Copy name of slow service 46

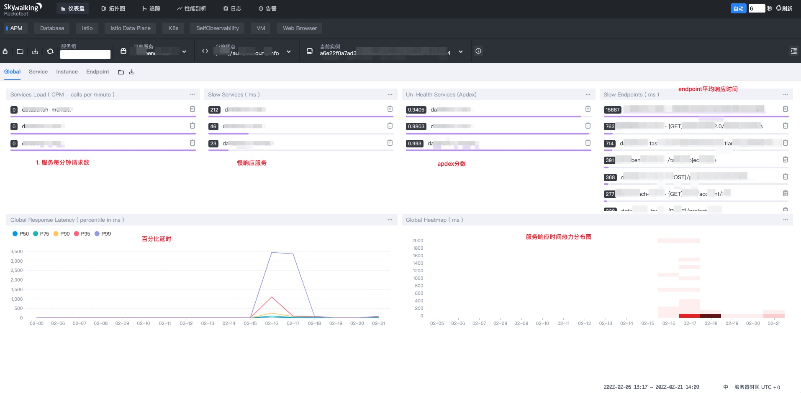390,126
